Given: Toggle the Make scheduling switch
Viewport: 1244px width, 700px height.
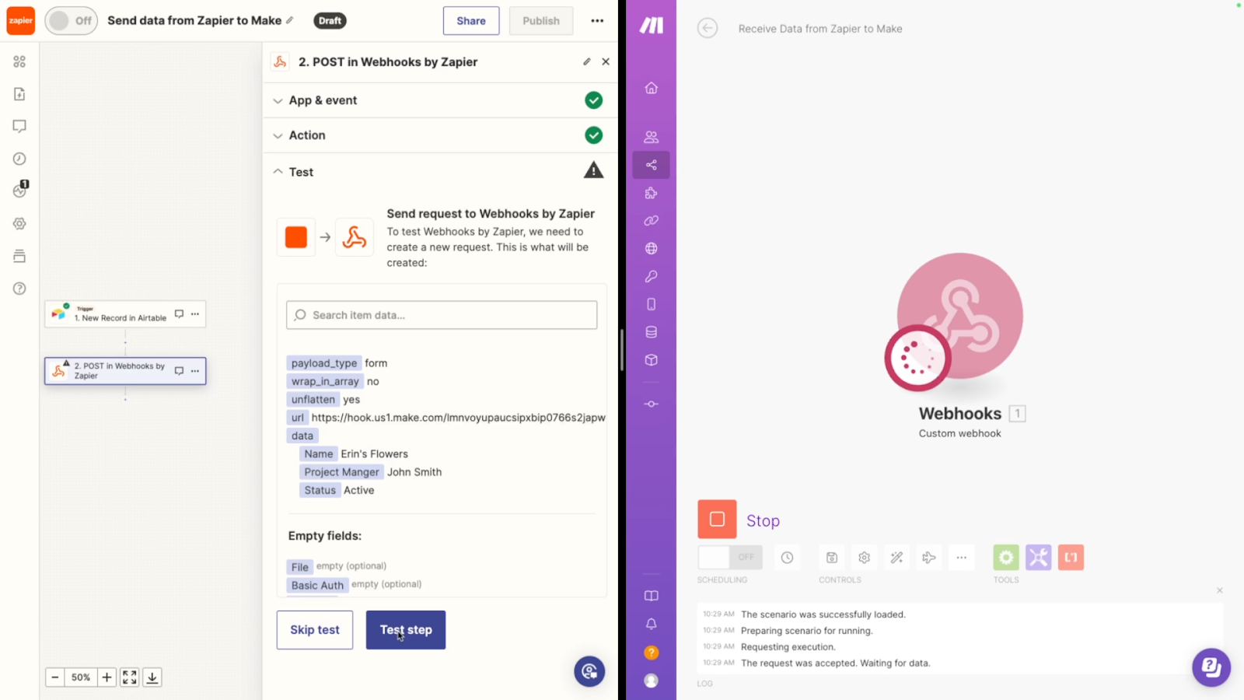Looking at the screenshot, I should point(730,557).
